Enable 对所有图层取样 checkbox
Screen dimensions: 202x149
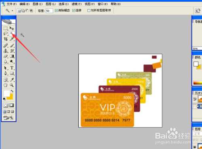tap(89, 11)
